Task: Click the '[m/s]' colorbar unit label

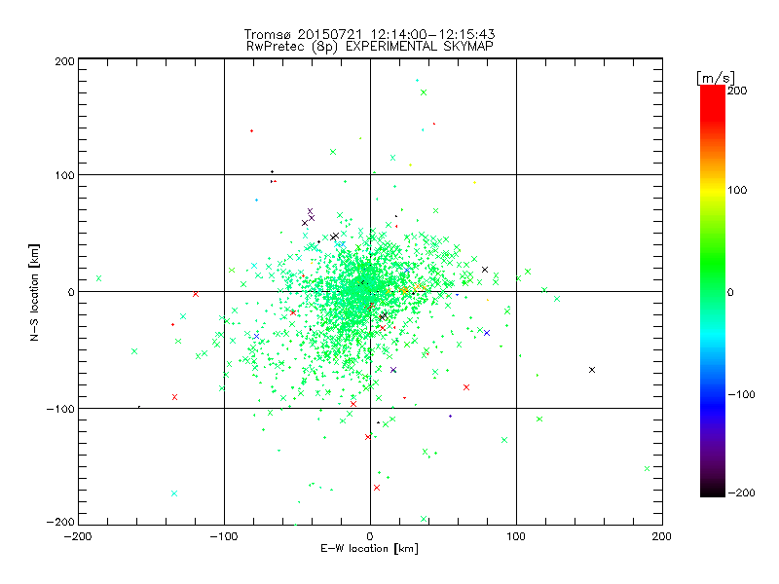Action: click(x=715, y=78)
